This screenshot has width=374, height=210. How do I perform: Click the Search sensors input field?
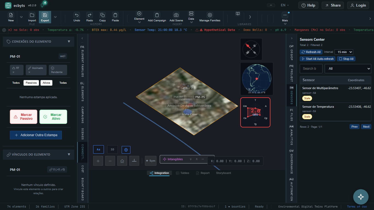point(311,69)
